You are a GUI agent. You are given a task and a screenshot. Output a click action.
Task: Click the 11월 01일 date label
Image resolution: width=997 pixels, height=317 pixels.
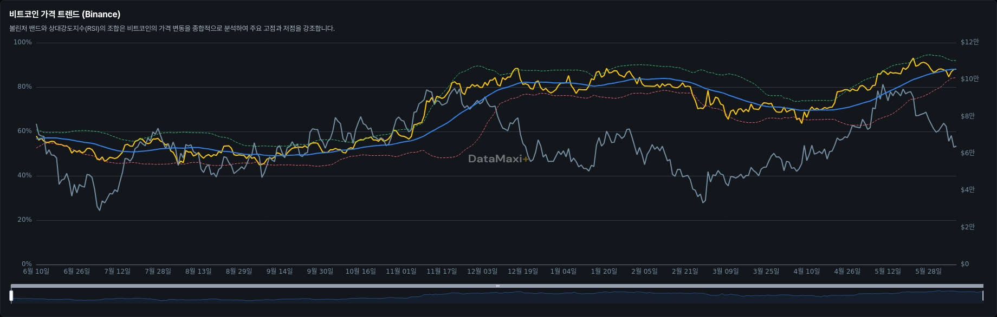tap(402, 272)
